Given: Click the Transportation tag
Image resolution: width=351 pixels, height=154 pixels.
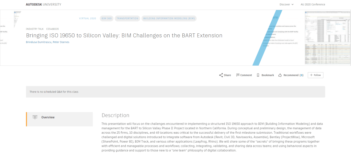Looking at the screenshot, I should coord(127,18).
